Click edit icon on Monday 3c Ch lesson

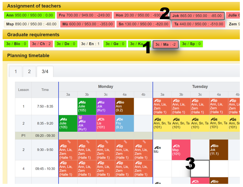98,119
